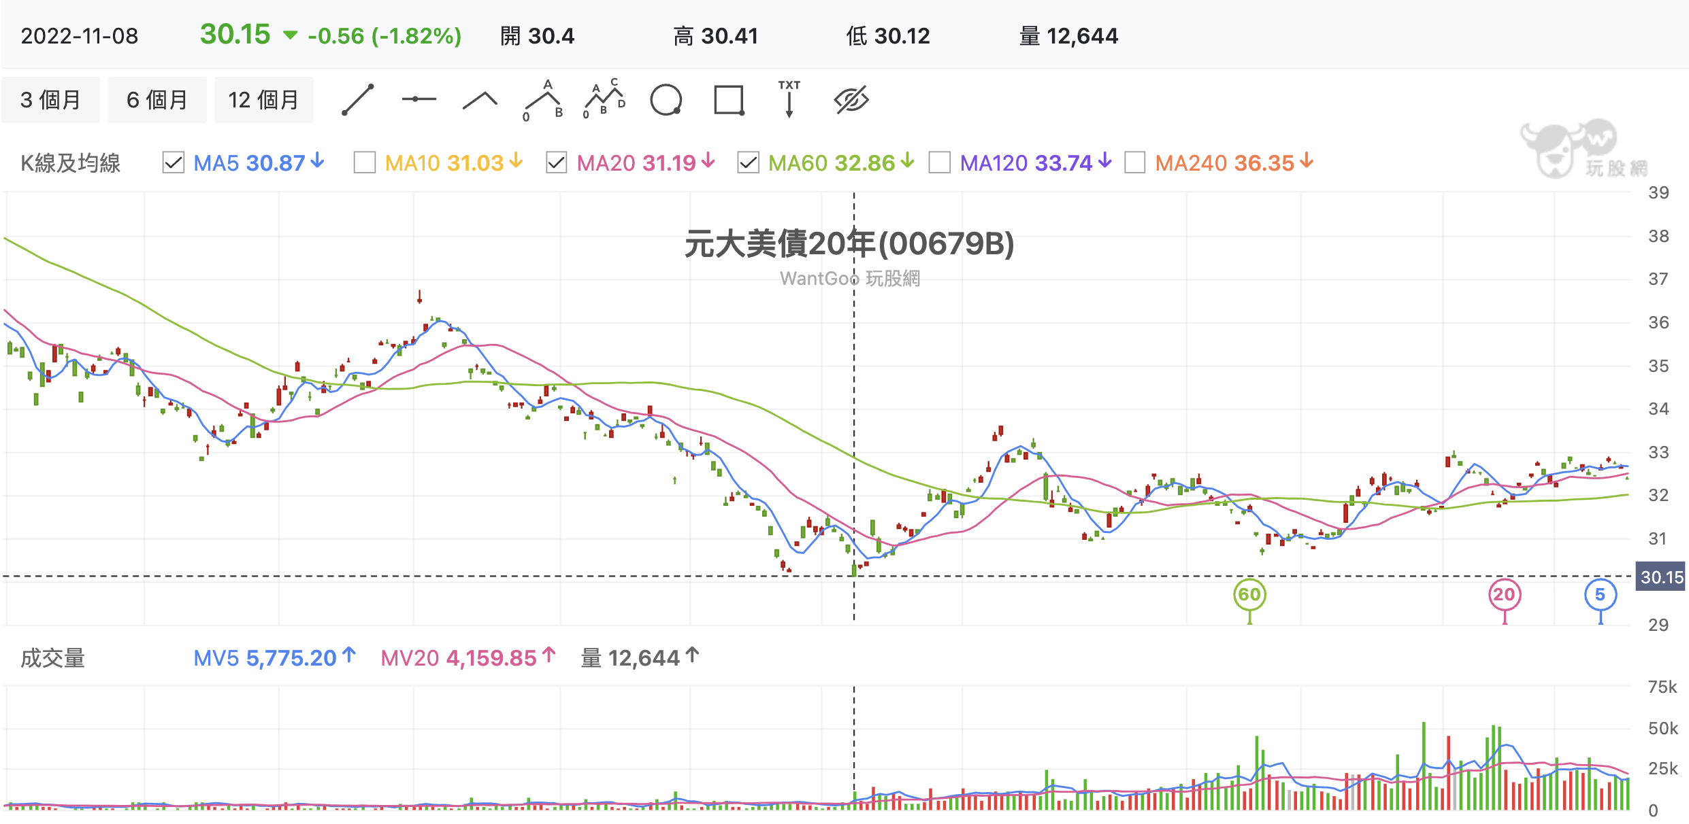This screenshot has height=824, width=1689.
Task: Enable the MA120 moving average checkbox
Action: [940, 163]
